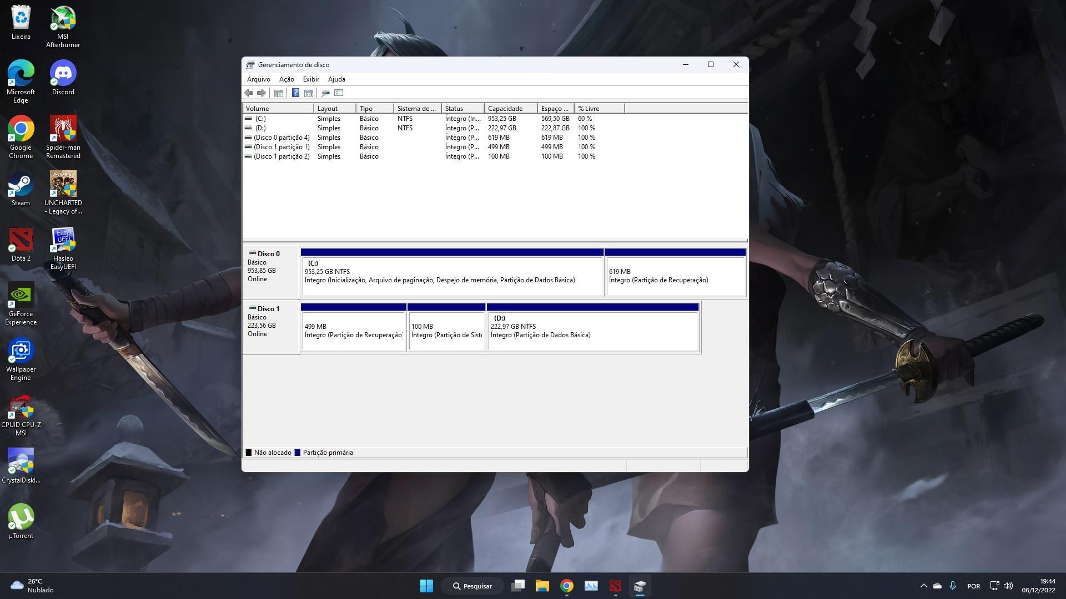Screen dimensions: 1066x599
Task: Open the Task View taskbar icon
Action: coord(518,586)
